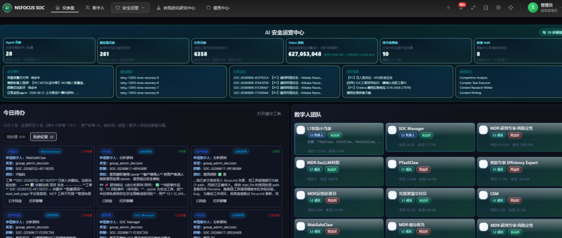Open the 触发器总数 261 stat card
The image size is (562, 238).
[143, 51]
